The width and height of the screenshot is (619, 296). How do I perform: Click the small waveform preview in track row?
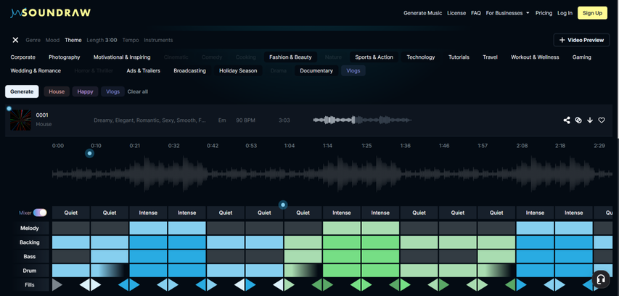tap(362, 120)
